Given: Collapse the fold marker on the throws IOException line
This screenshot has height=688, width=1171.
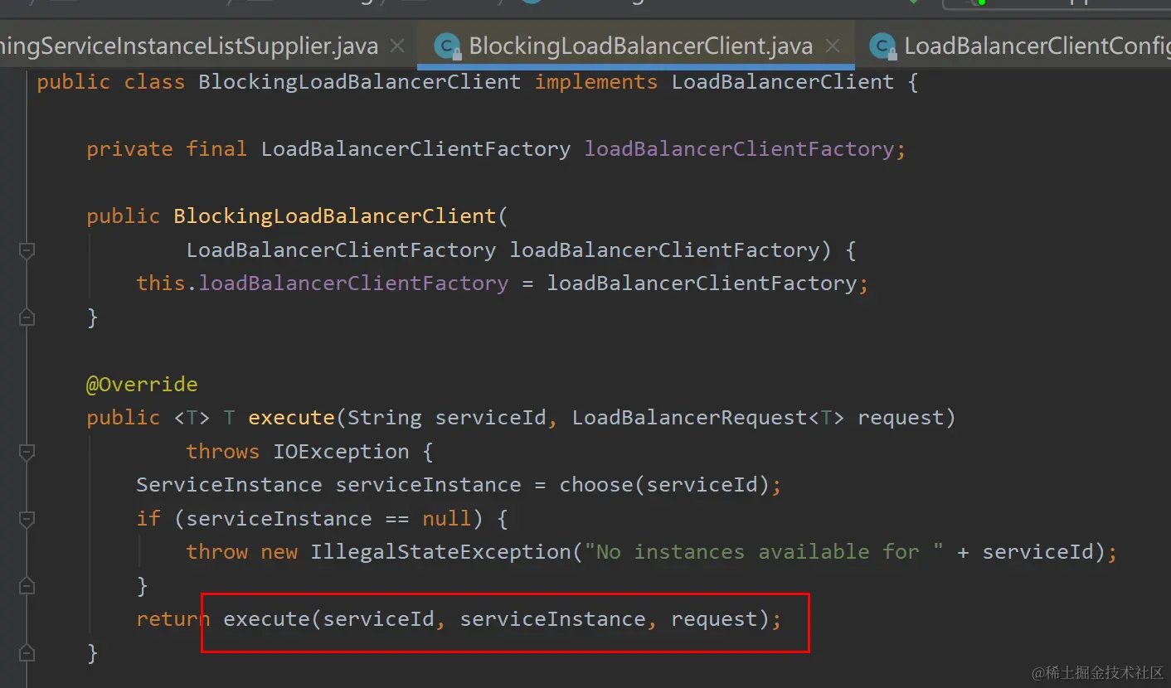Looking at the screenshot, I should point(27,452).
